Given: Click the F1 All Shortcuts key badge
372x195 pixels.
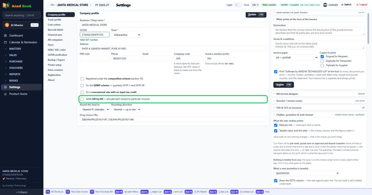Looking at the screenshot, I should pyautogui.click(x=48, y=192).
